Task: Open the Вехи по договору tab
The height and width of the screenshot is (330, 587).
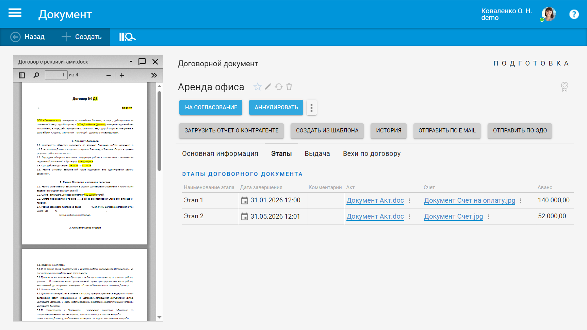Action: click(x=372, y=154)
